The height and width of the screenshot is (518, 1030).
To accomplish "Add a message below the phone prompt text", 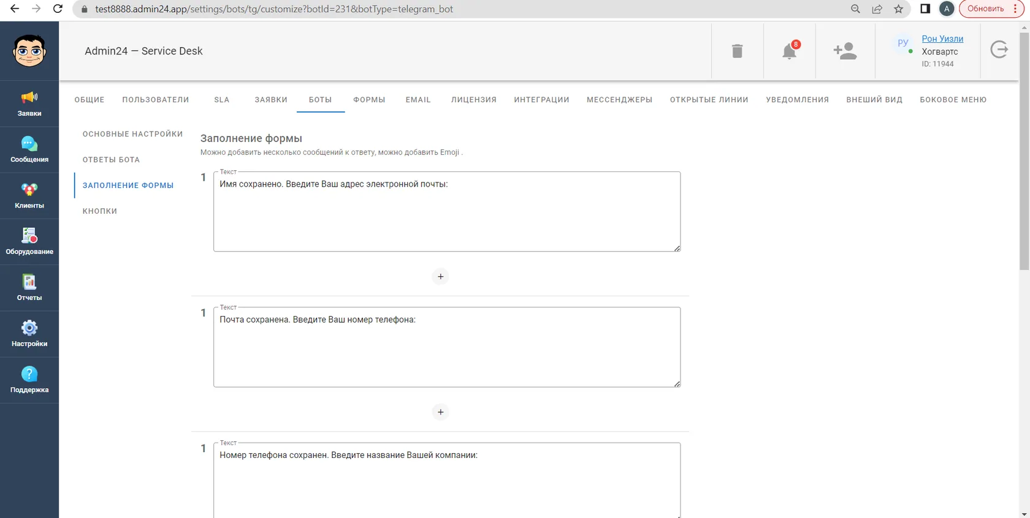I will [x=441, y=412].
